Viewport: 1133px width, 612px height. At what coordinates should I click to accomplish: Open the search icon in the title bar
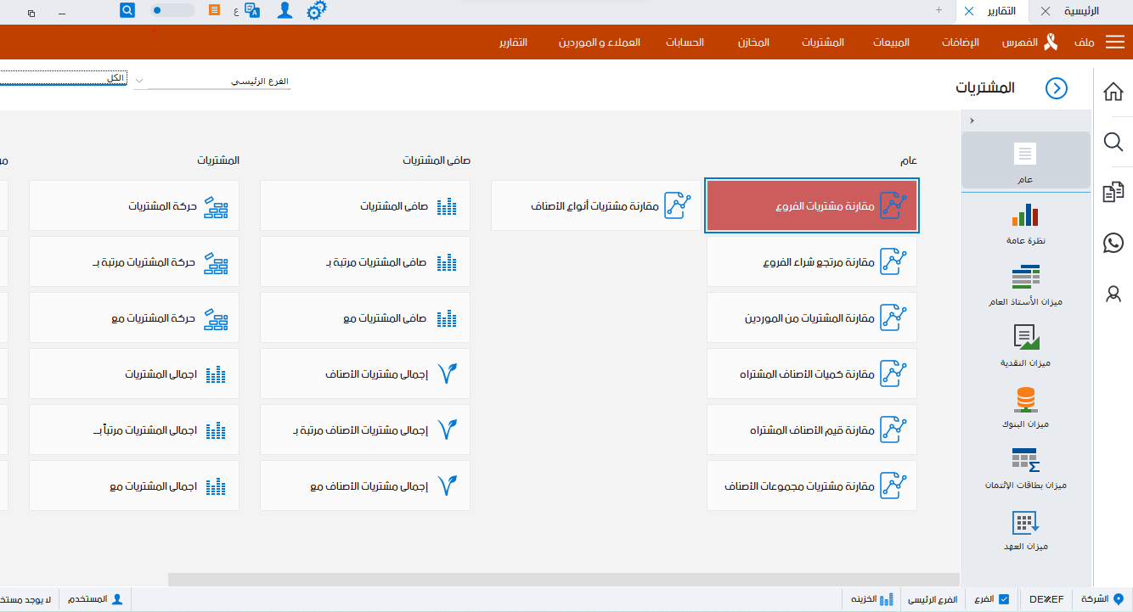[127, 10]
